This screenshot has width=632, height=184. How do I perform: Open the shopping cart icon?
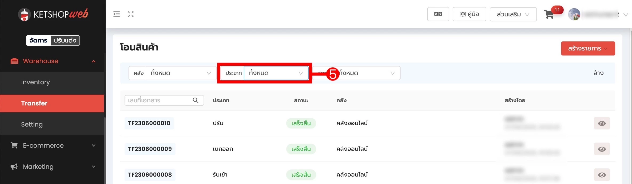pyautogui.click(x=549, y=14)
